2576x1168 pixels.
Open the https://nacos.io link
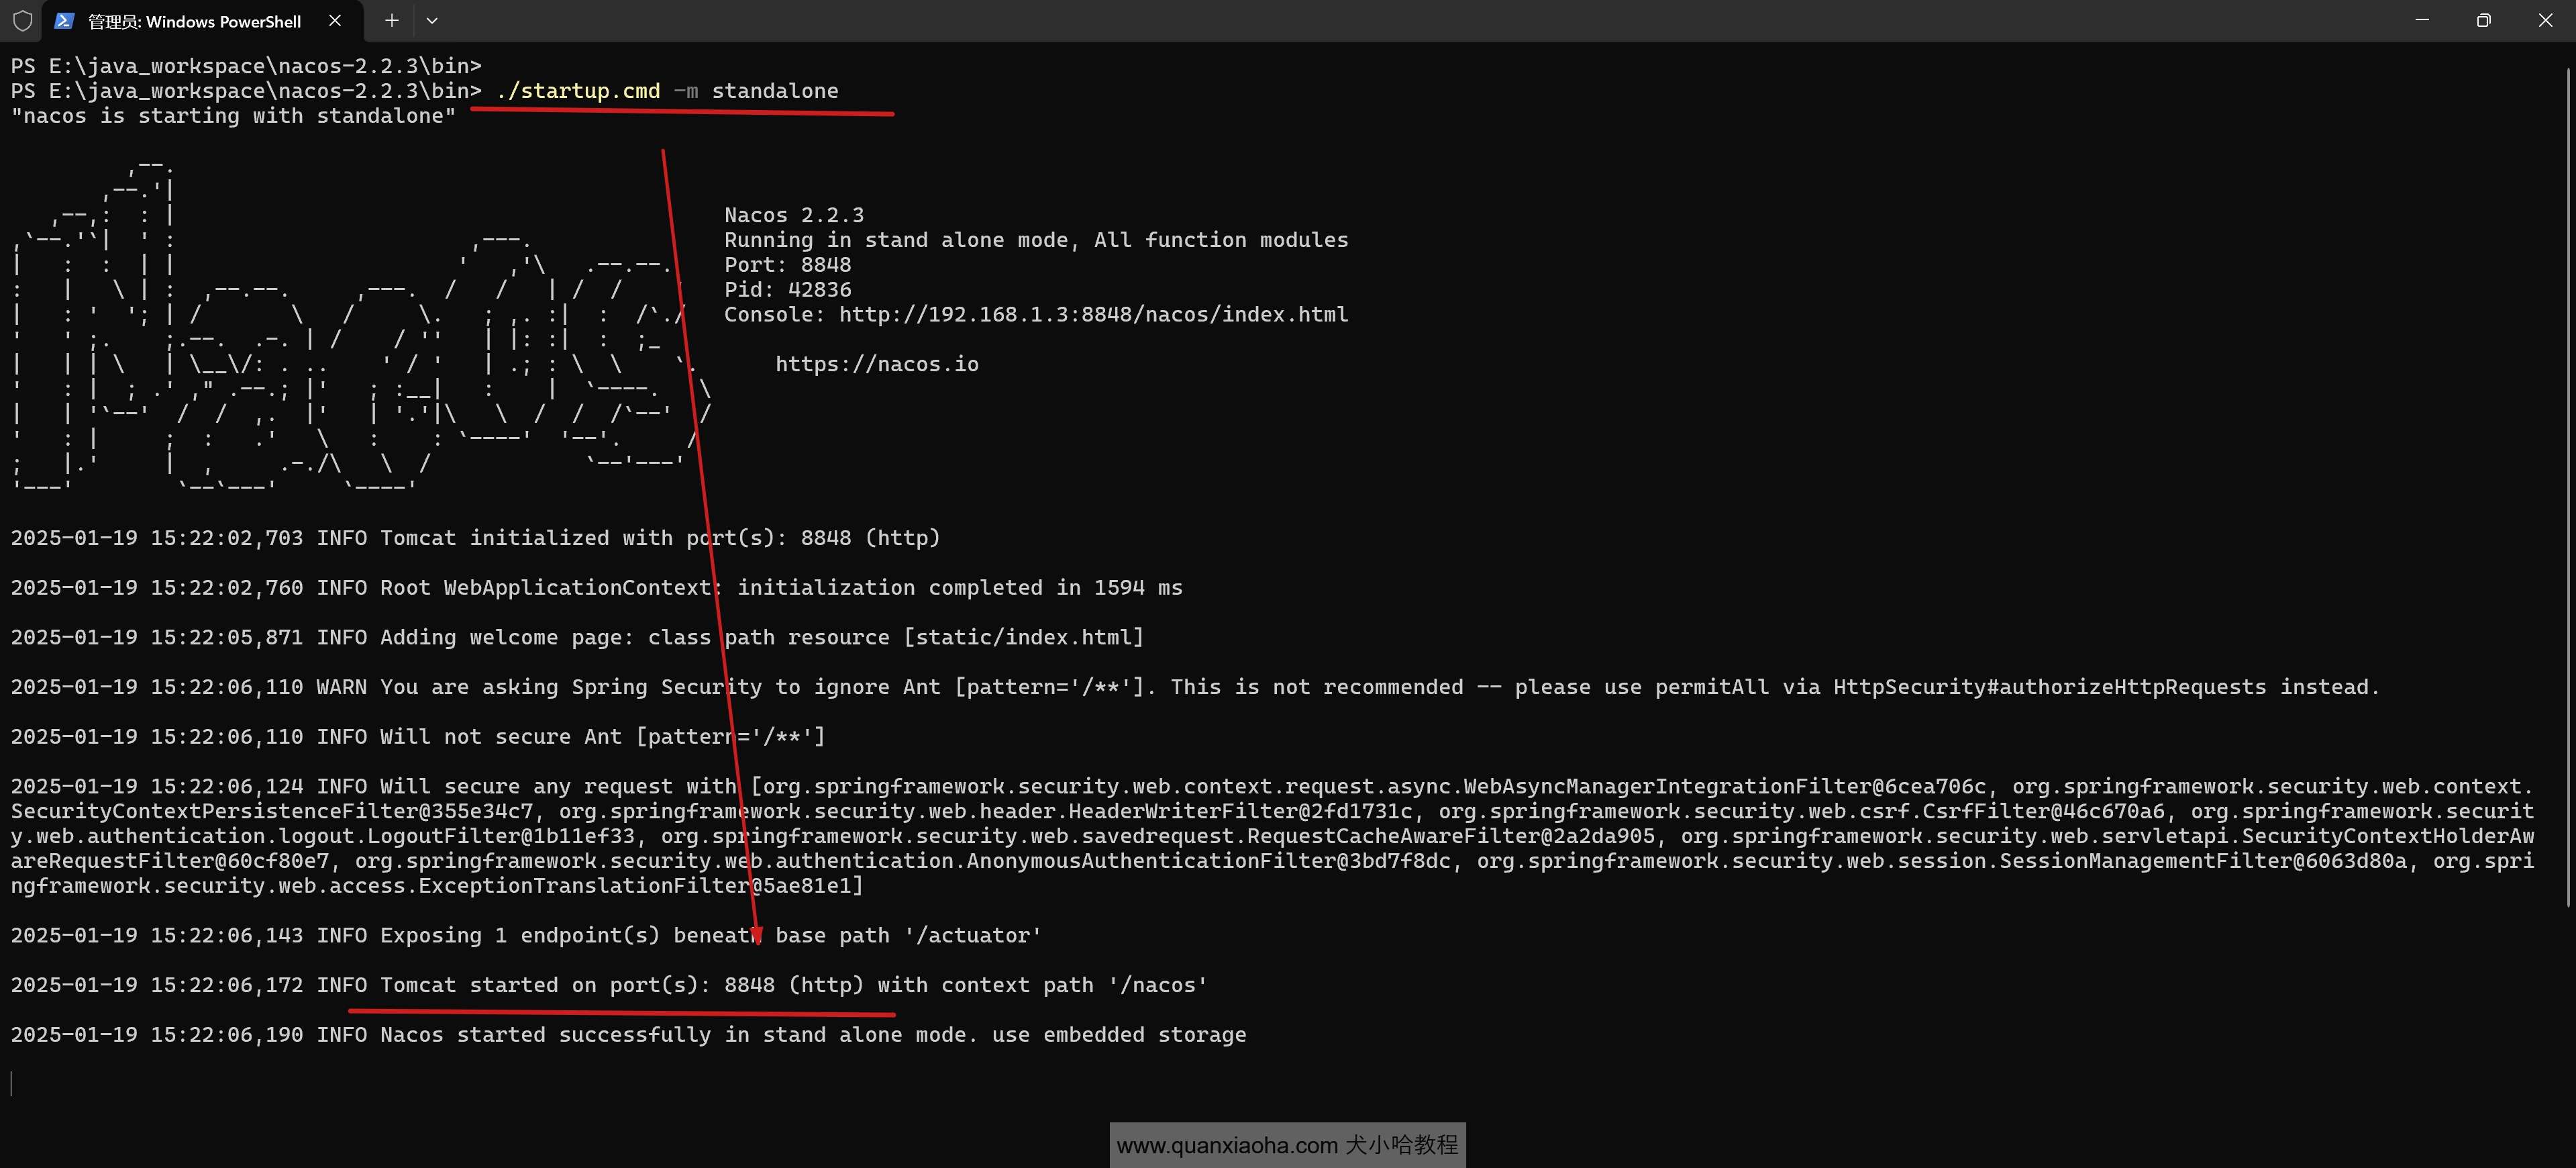pyautogui.click(x=877, y=365)
